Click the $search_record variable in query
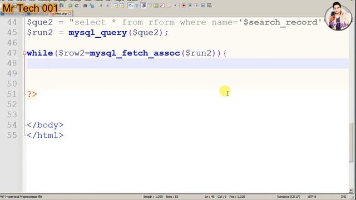This screenshot has width=356, height=200. tap(280, 22)
